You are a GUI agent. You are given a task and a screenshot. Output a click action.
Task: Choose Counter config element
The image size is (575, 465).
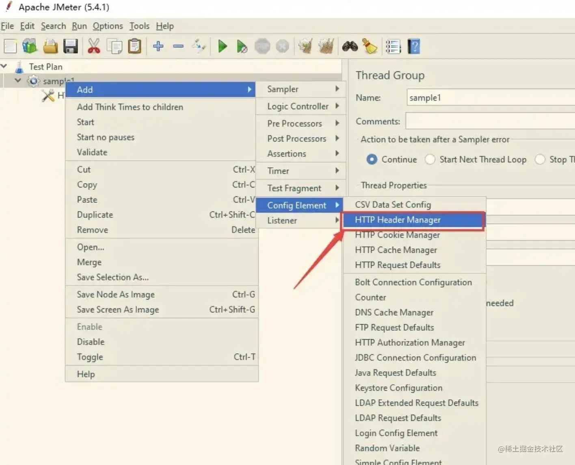(x=415, y=297)
